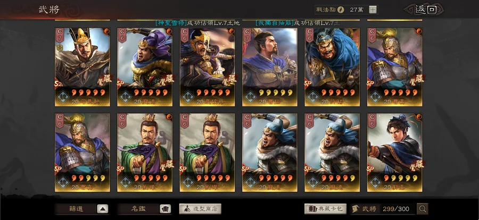The height and width of the screenshot is (220, 479).
Task: Choose the 郭嘉 general card
Action: tap(395, 153)
